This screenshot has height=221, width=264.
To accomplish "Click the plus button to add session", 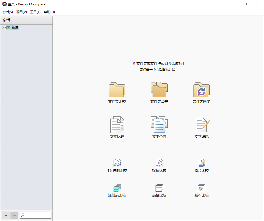I will click(6, 215).
